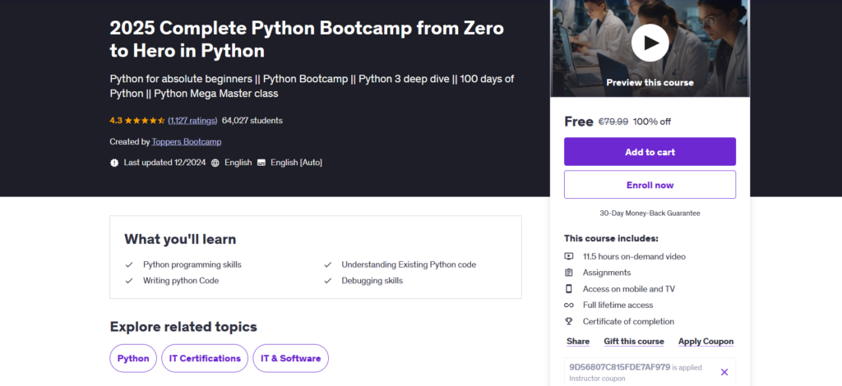Click Gift this course link
842x386 pixels.
click(x=633, y=342)
